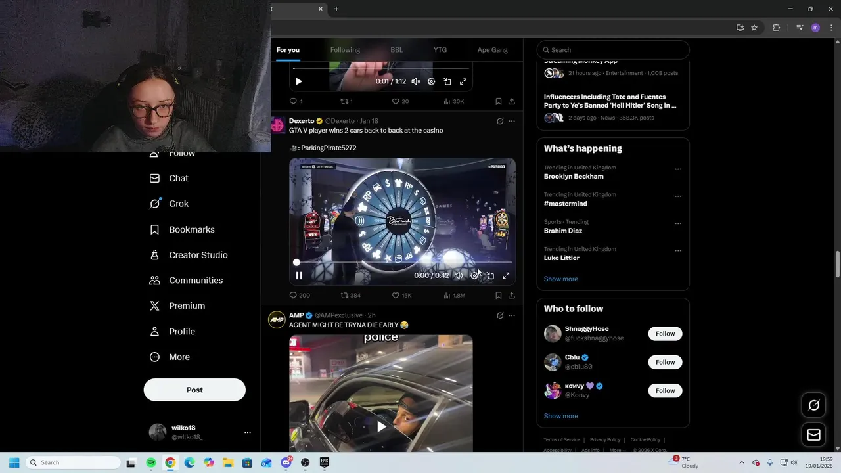Open video settings on the 1:12 video

click(432, 81)
